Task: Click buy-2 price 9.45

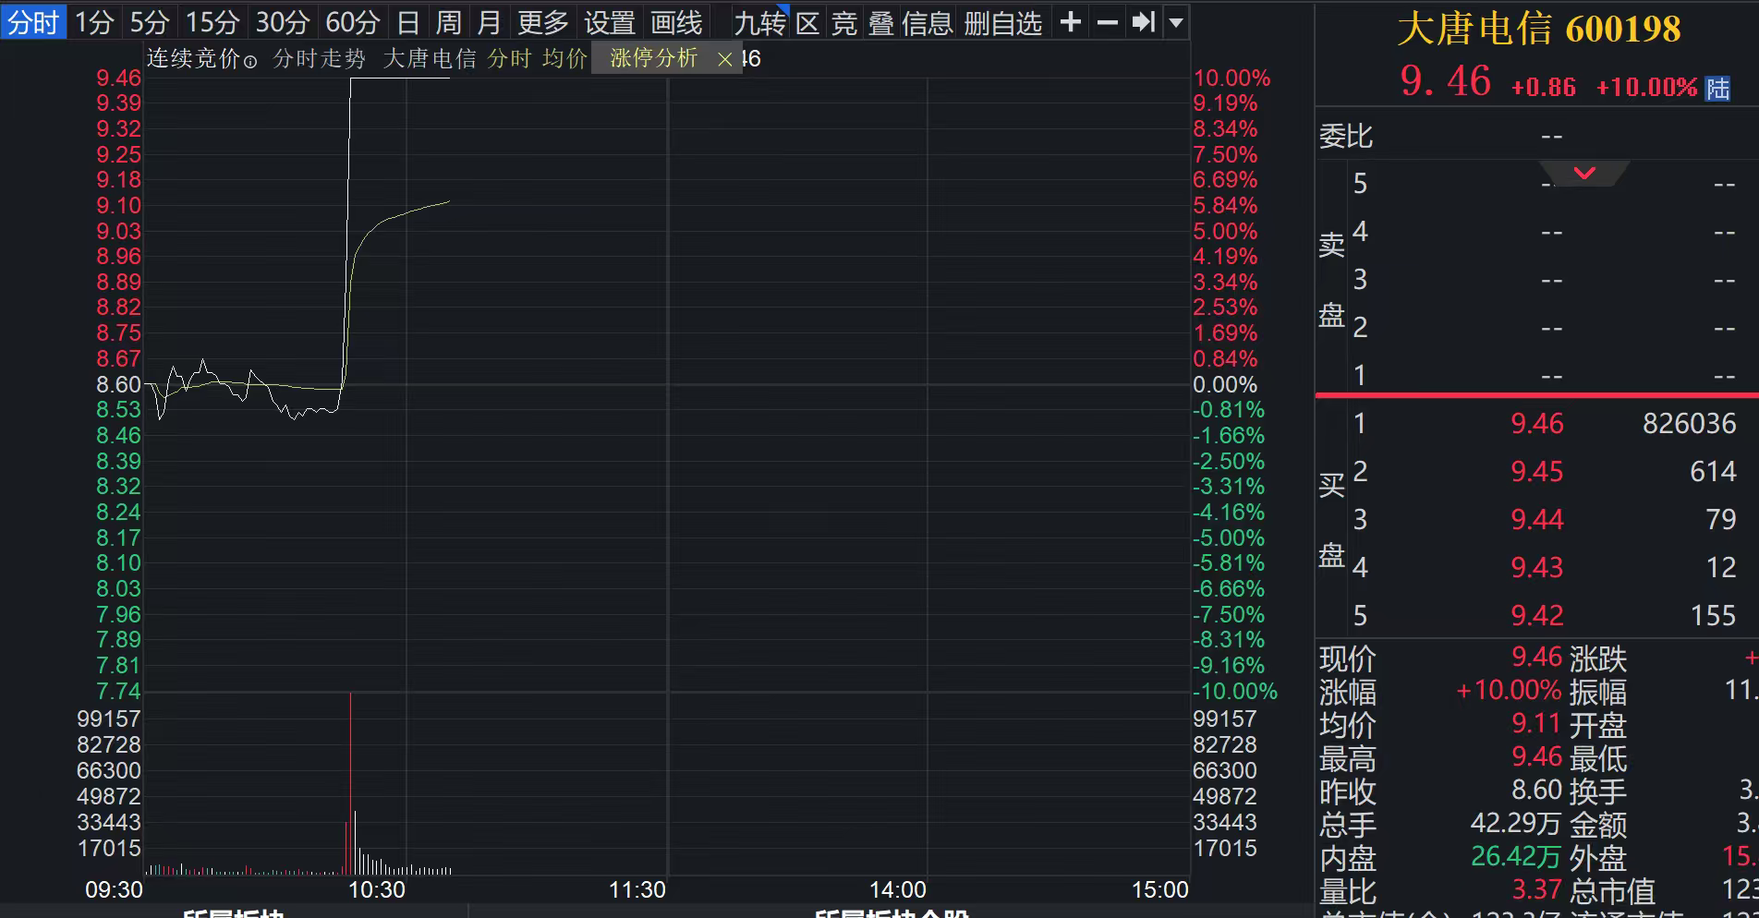Action: tap(1537, 471)
